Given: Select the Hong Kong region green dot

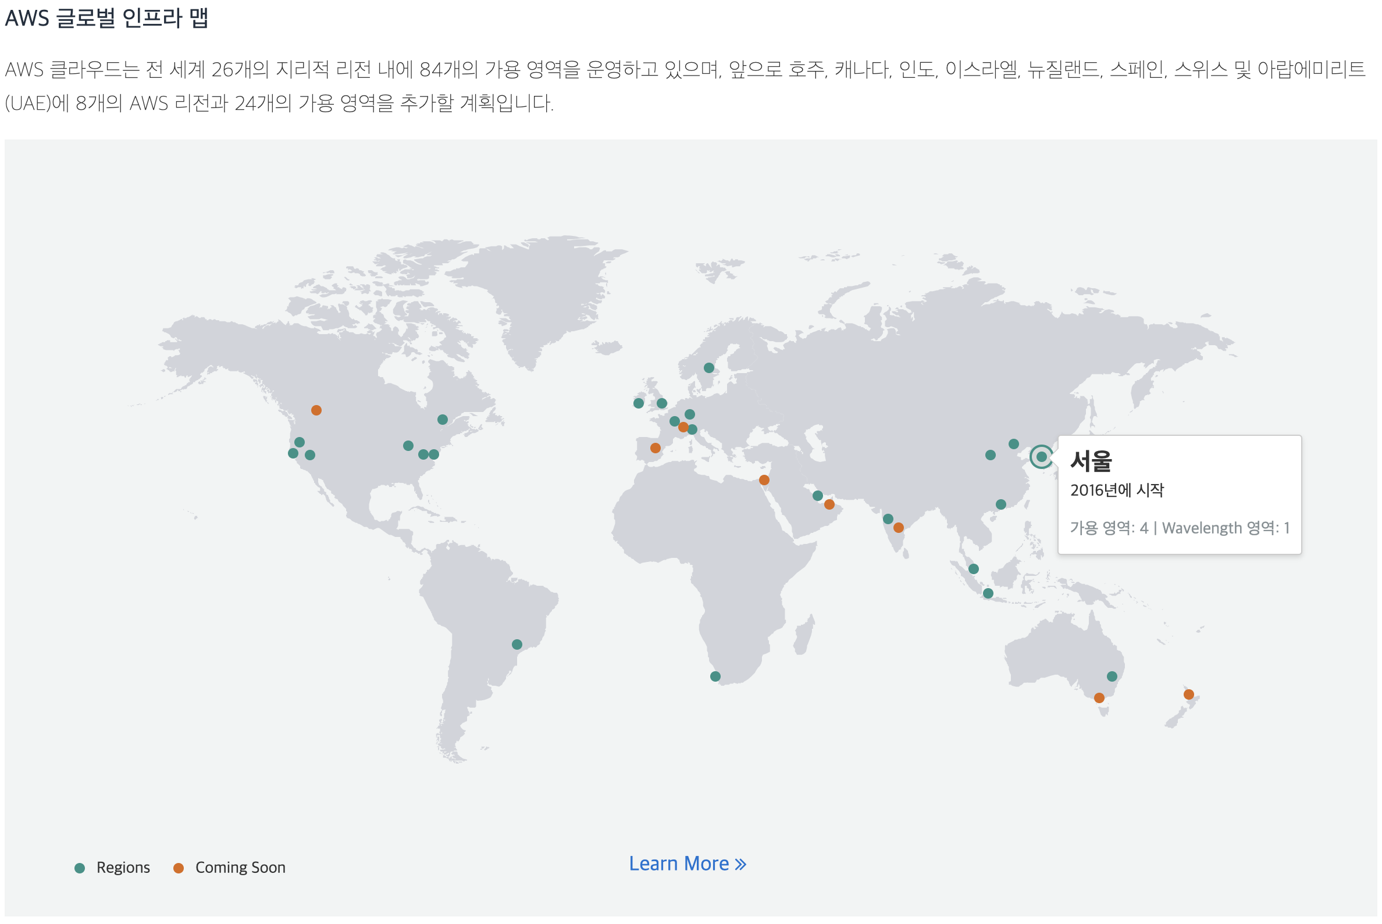Looking at the screenshot, I should 1001,504.
